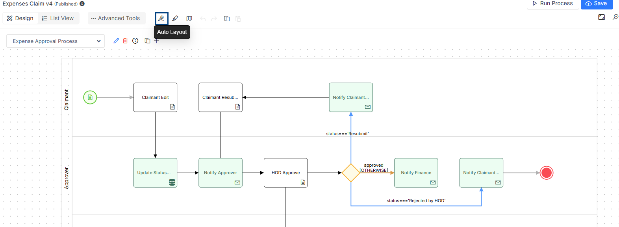The height and width of the screenshot is (227, 619).
Task: Select the red end event circle
Action: click(x=546, y=173)
